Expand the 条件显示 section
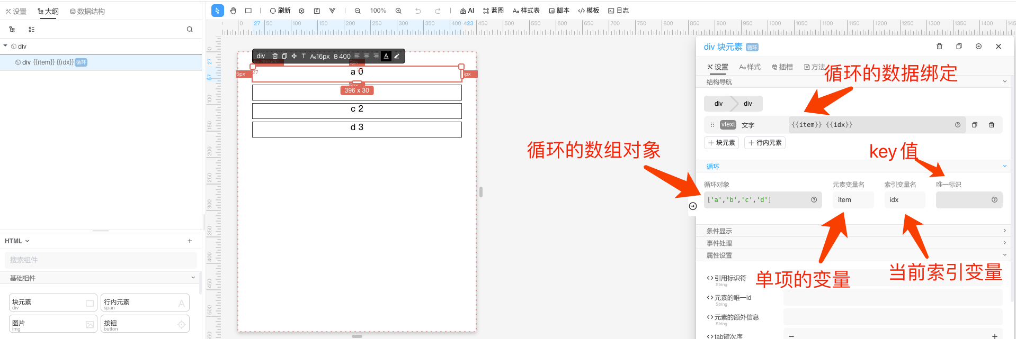1016x339 pixels. pos(1004,231)
